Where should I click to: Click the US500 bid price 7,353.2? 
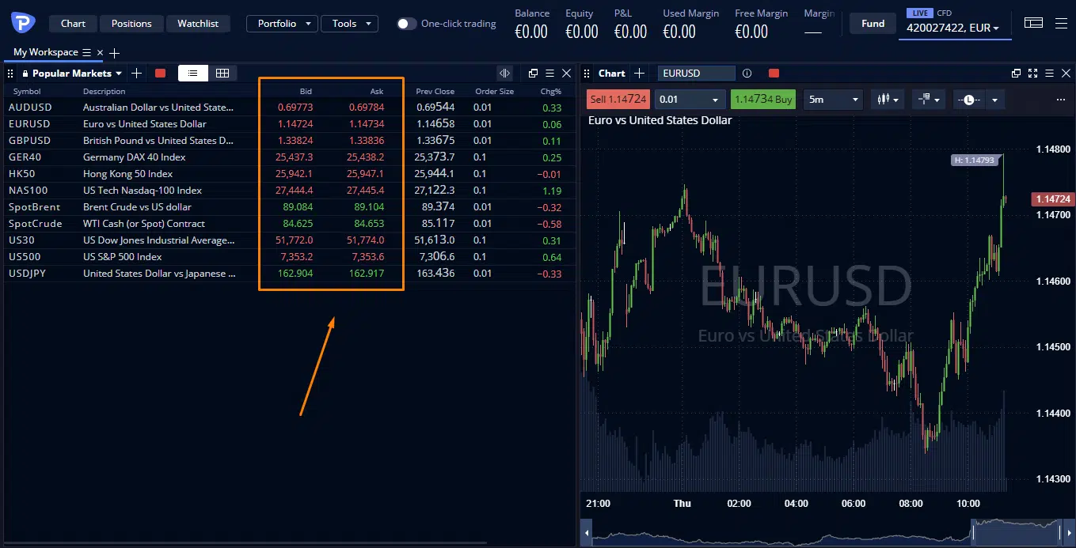point(295,257)
